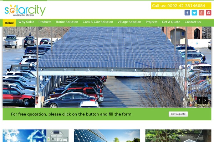Viewport: 214px width, 142px height.
Task: Click the Get a quote button
Action: pos(178,114)
